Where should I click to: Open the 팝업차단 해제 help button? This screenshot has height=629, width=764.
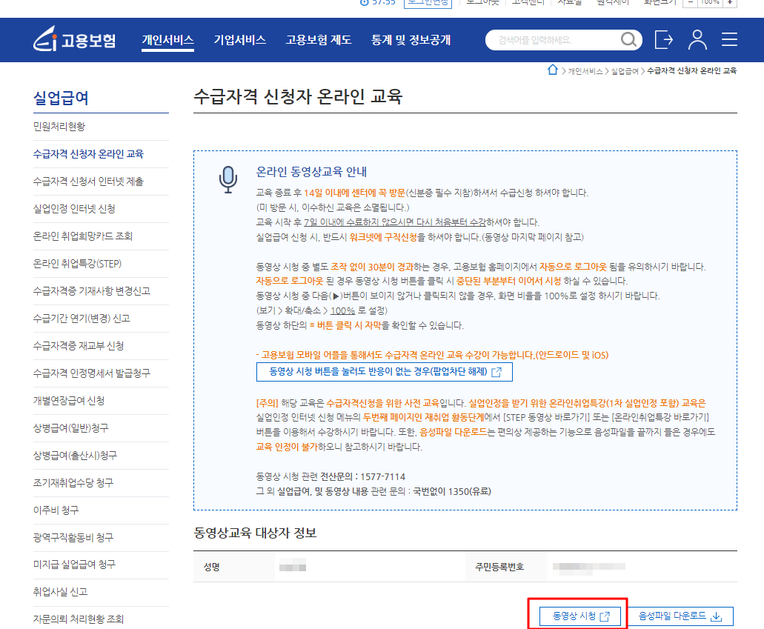click(385, 372)
